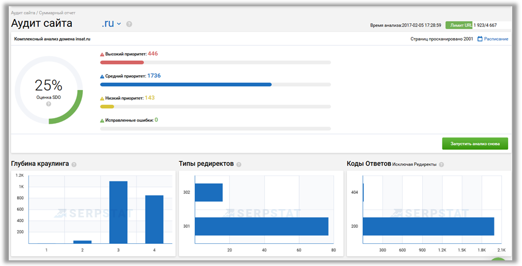Click the yellow low priority progress bar
Screen dimensions: 522x266
pos(107,107)
